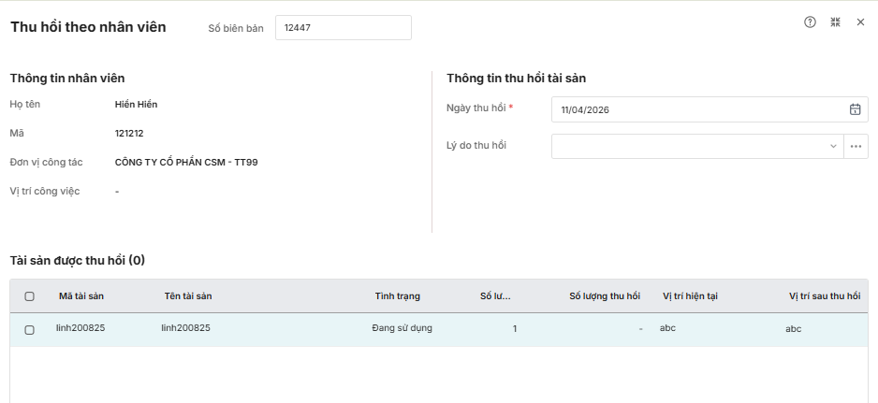Click the Ngày thu hồi date field
This screenshot has height=403, width=878.
pyautogui.click(x=697, y=109)
